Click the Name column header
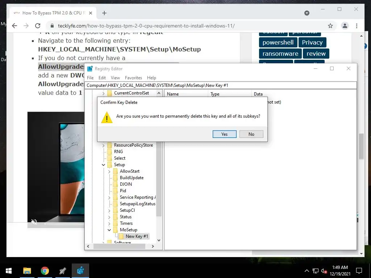 [186, 94]
